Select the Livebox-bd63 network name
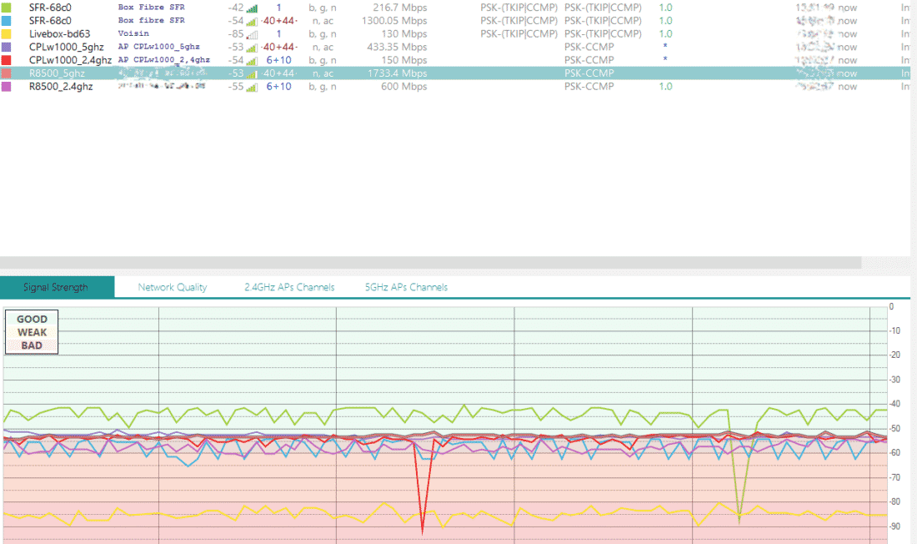Image resolution: width=917 pixels, height=544 pixels. point(60,34)
